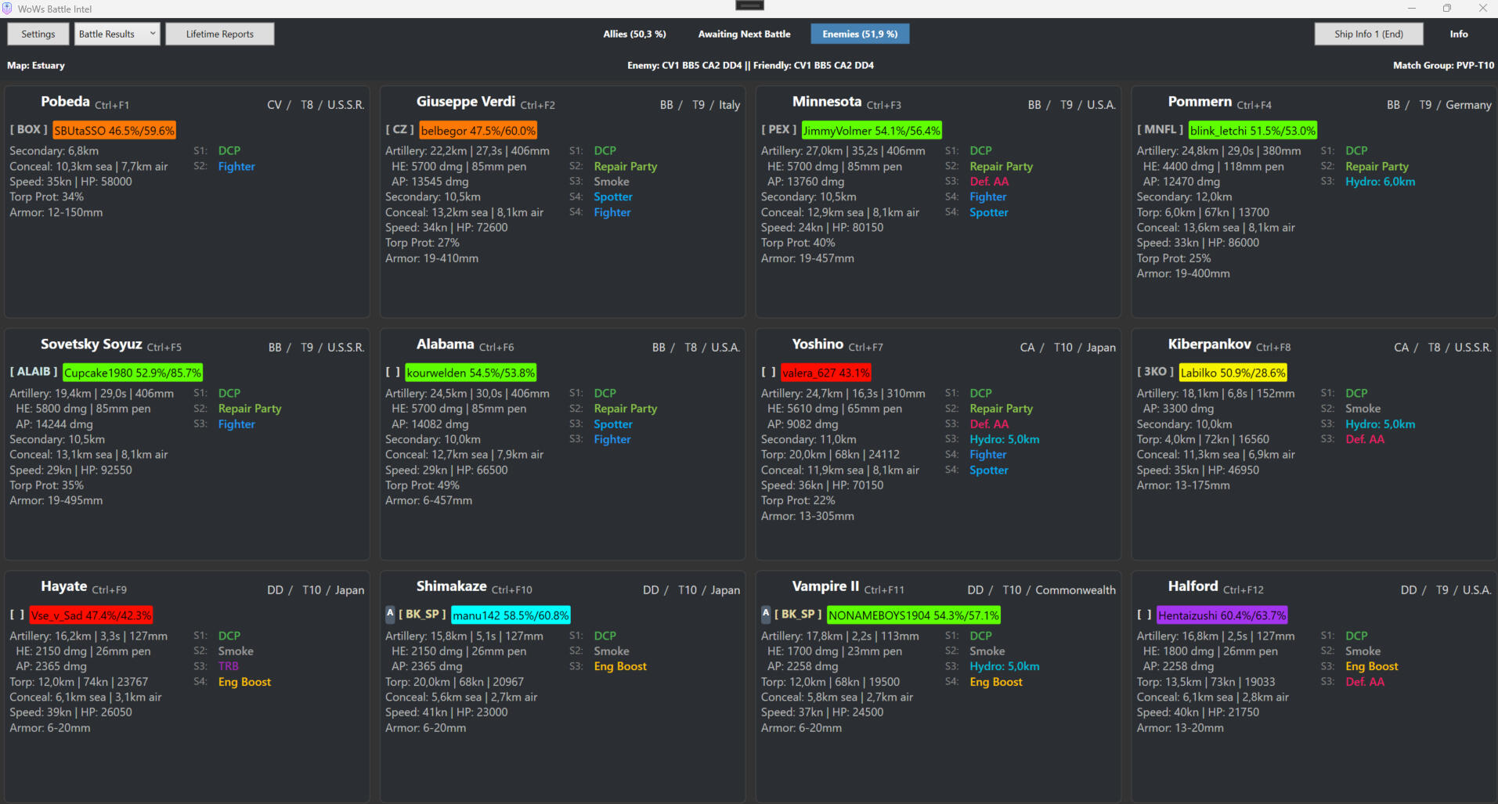Click Pommern's Hydro: 6,0km consumable
The image size is (1498, 804).
point(1380,182)
